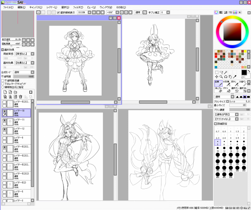Pick the yellow swatch in the palette
Screen dimensions: 251x210
(x=245, y=51)
